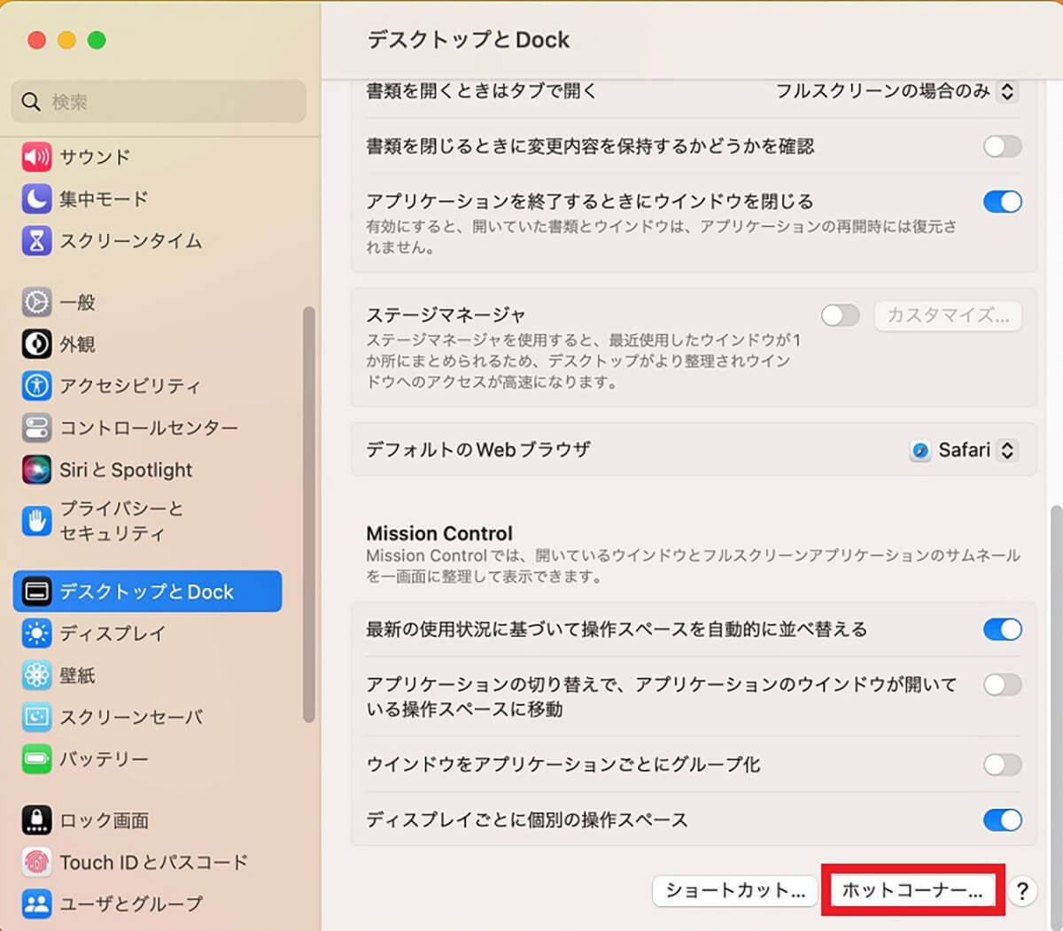
Task: Click the デスクトップと Dock sidebar icon
Action: pyautogui.click(x=36, y=591)
